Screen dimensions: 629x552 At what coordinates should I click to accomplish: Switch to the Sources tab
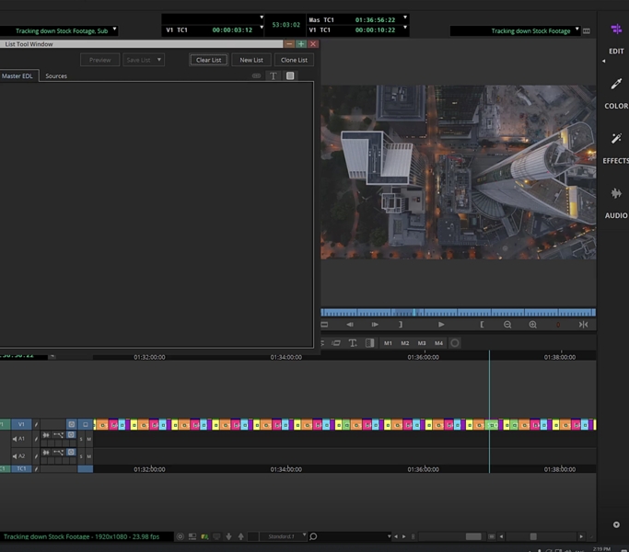(56, 76)
